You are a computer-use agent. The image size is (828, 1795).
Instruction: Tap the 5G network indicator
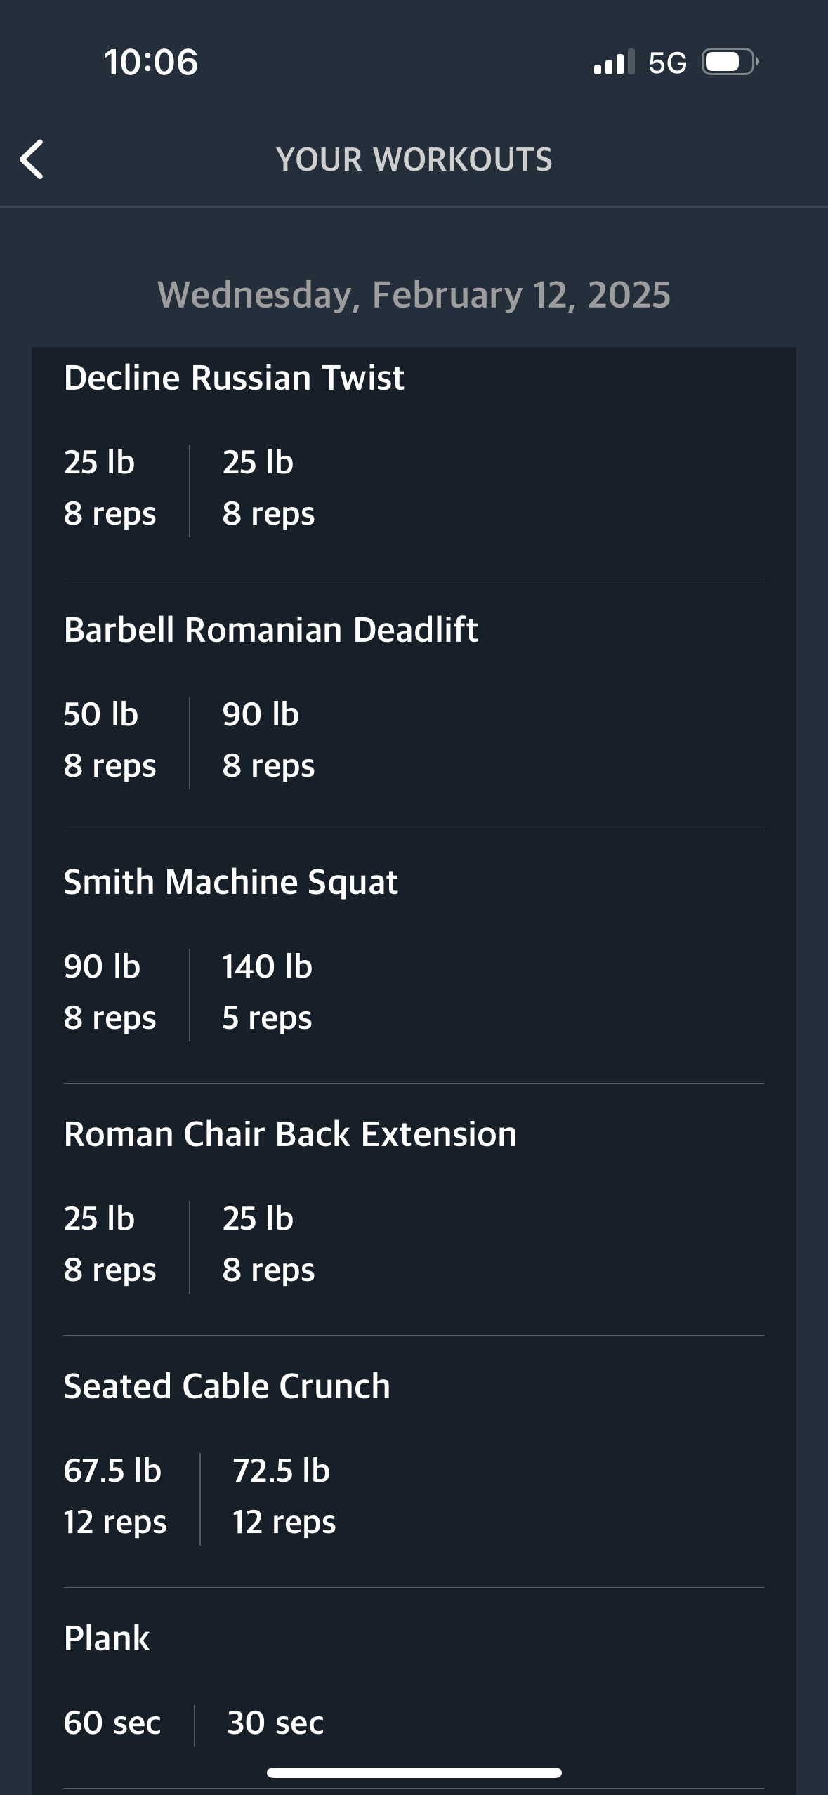click(667, 63)
